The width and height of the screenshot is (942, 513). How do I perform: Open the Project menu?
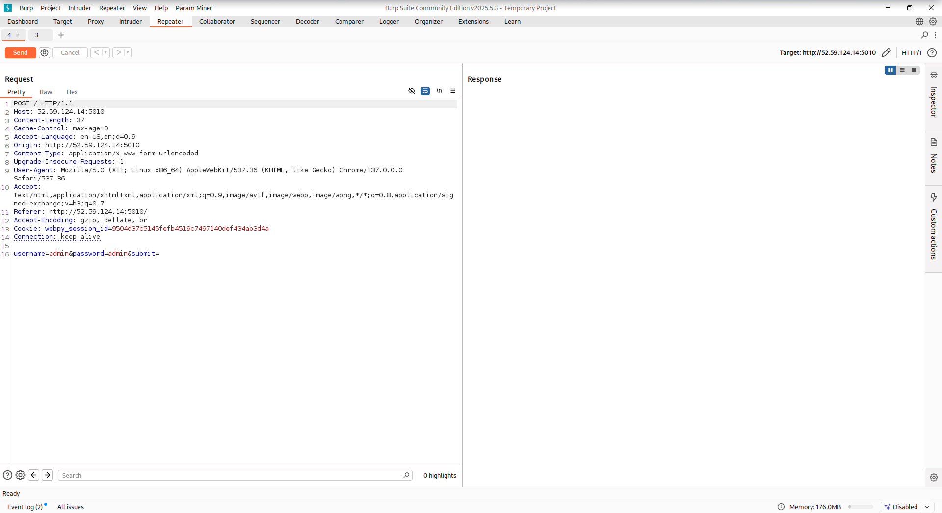(51, 8)
